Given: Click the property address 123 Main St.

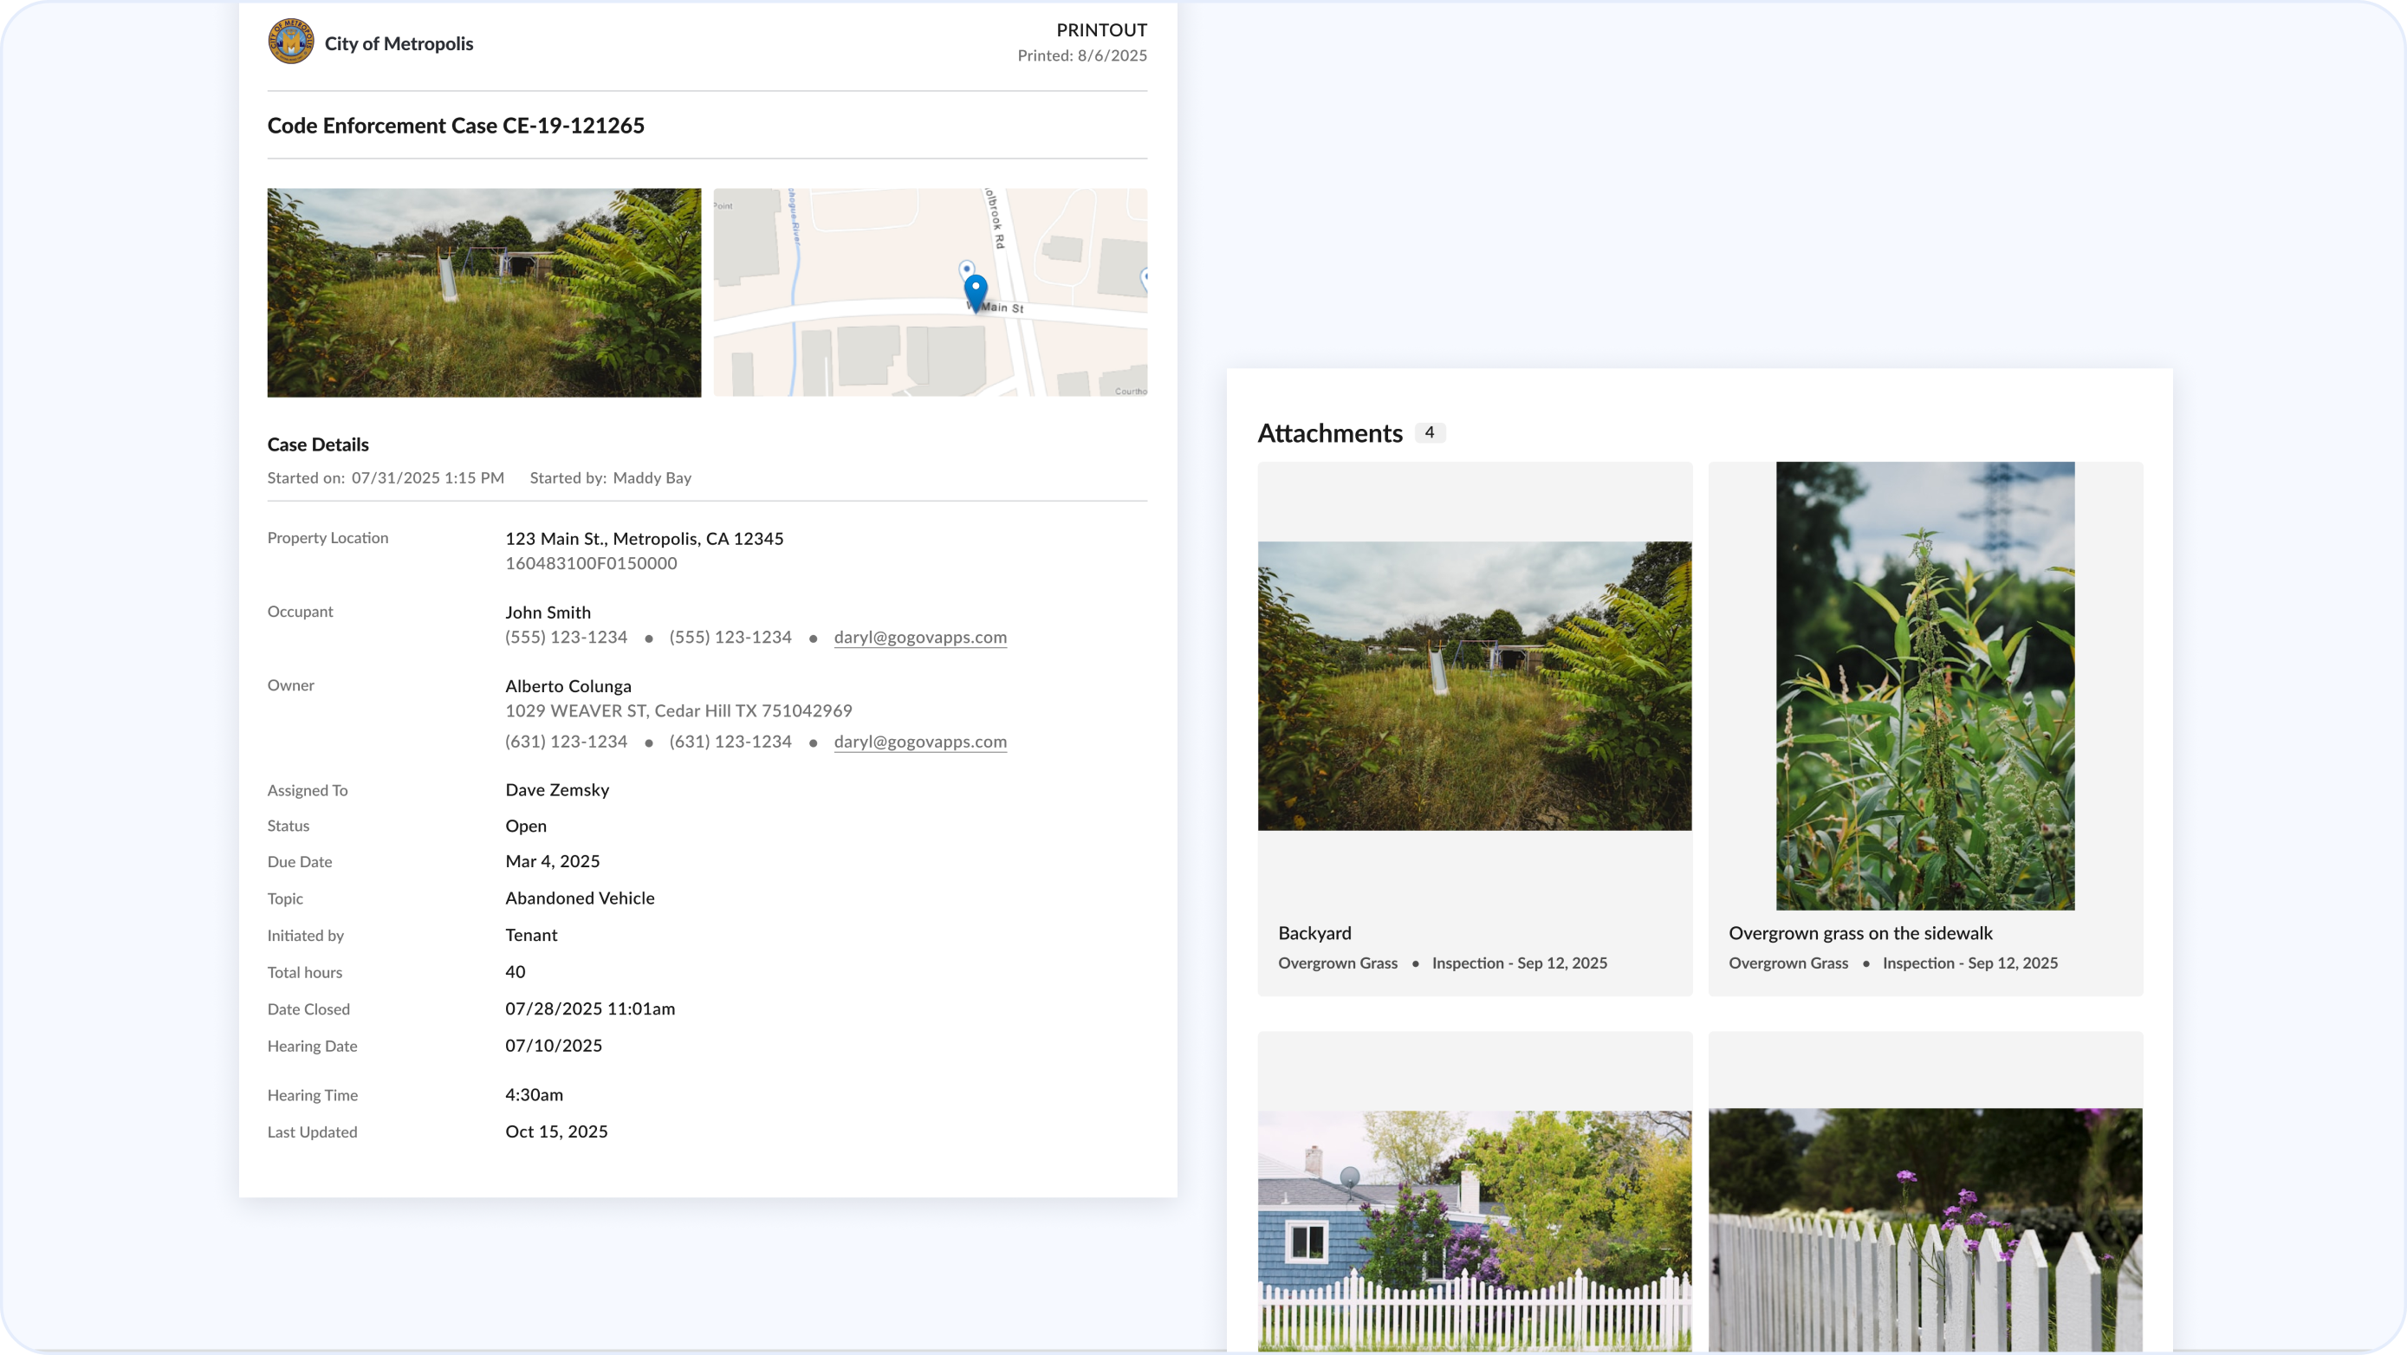Looking at the screenshot, I should tap(644, 538).
